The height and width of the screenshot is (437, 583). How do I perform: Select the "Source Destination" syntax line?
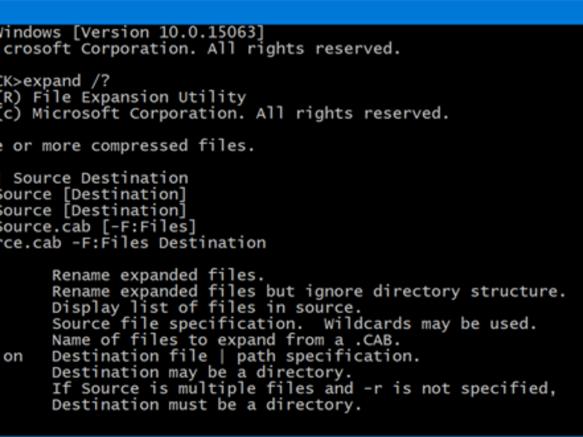pyautogui.click(x=100, y=178)
